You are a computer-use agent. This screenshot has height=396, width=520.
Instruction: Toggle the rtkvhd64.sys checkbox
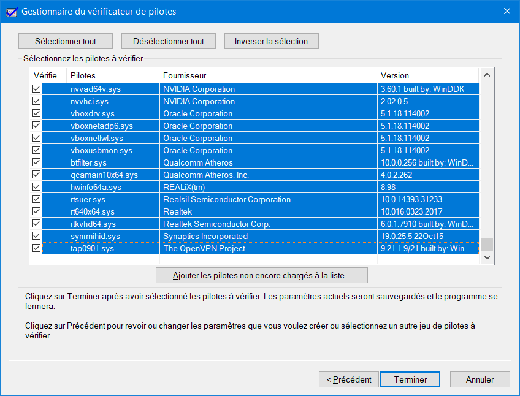point(36,224)
